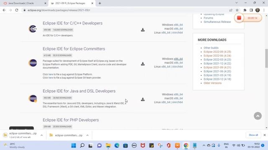Screen dimensions: 268x150
Task: Open Chrome's three-dot menu
Action: [x=264, y=10]
